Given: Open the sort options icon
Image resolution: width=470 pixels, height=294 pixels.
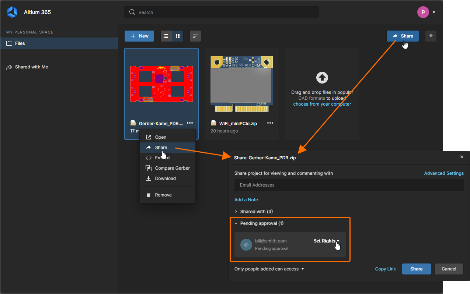Looking at the screenshot, I should point(195,36).
